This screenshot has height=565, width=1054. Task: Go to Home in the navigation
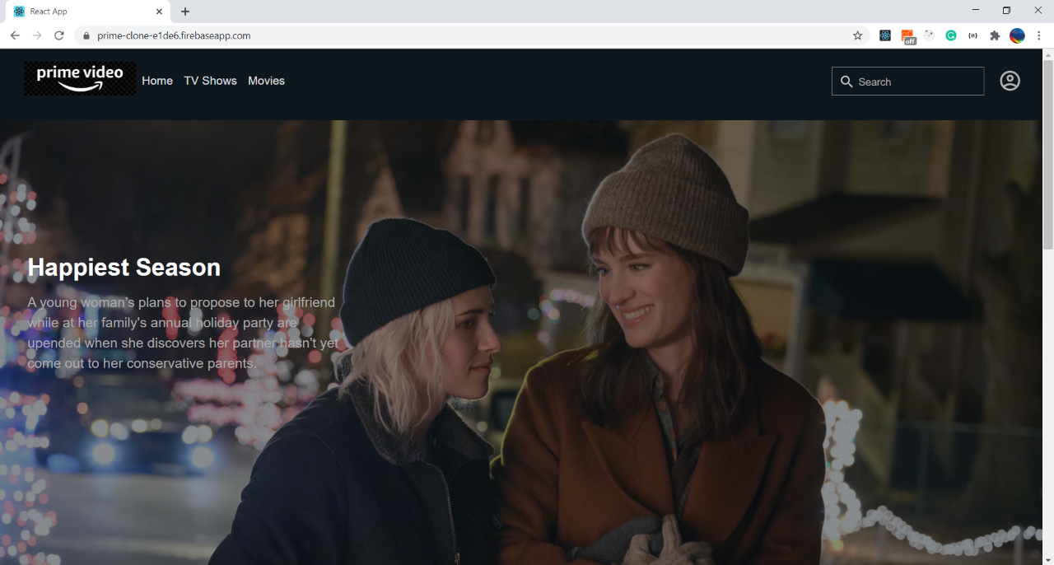point(157,81)
